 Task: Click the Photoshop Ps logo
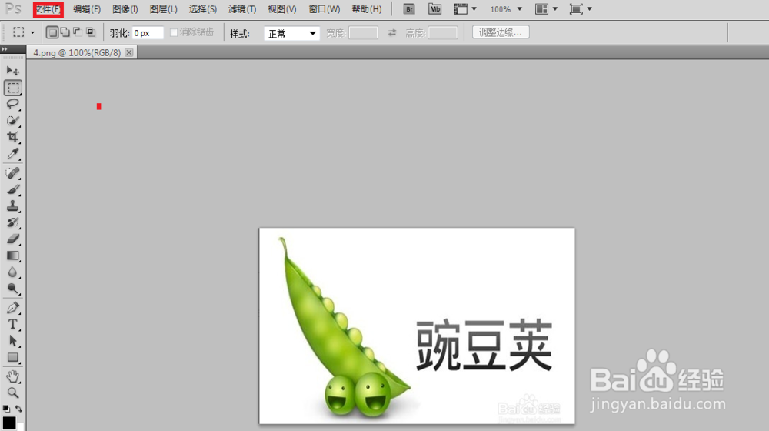(13, 8)
